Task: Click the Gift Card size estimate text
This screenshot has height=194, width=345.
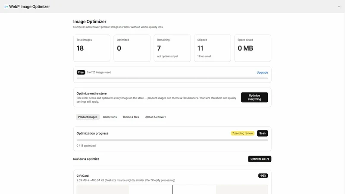Action: pos(126,180)
